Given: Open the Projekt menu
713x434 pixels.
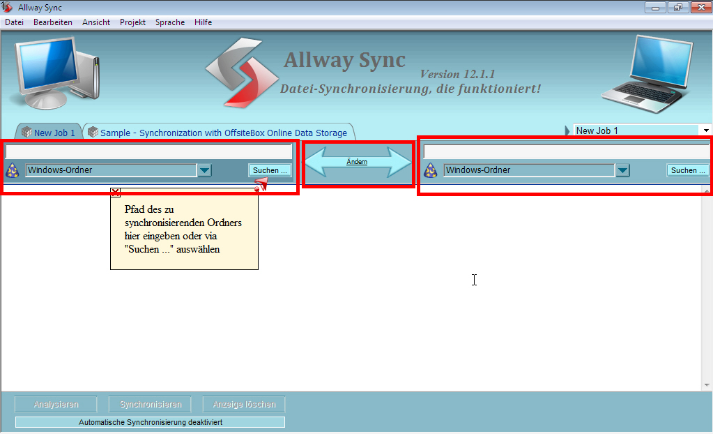Looking at the screenshot, I should click(x=133, y=22).
